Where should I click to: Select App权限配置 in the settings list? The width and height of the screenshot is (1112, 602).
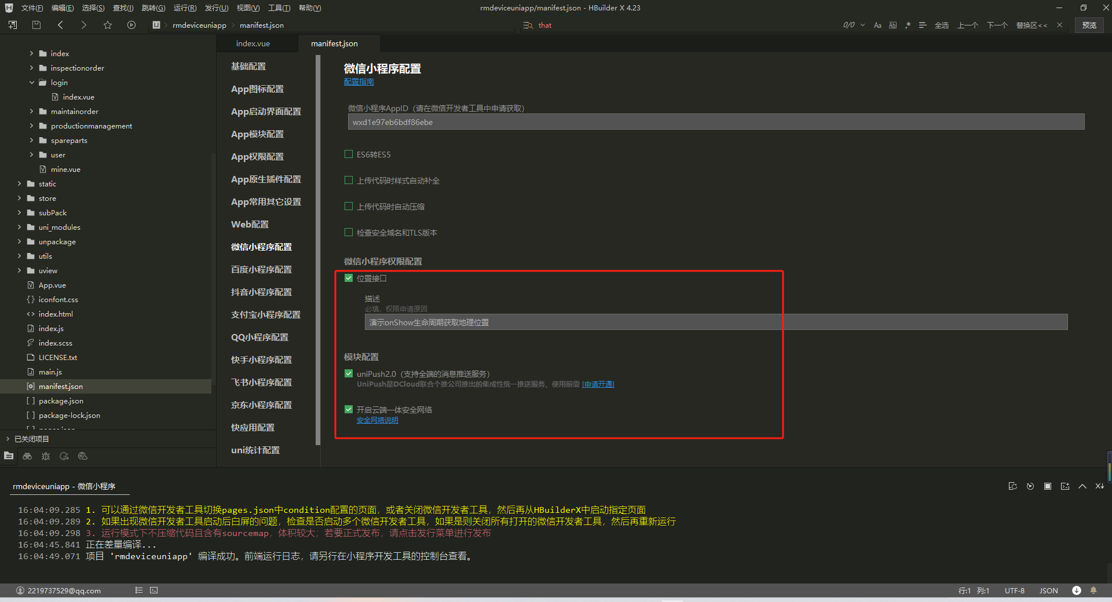pyautogui.click(x=257, y=156)
